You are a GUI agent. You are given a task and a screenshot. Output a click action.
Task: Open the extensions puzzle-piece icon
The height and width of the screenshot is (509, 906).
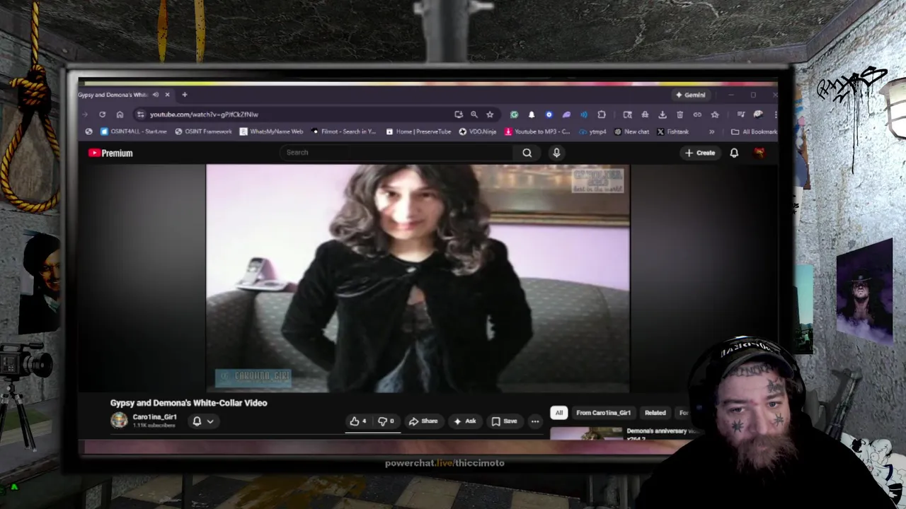point(602,115)
